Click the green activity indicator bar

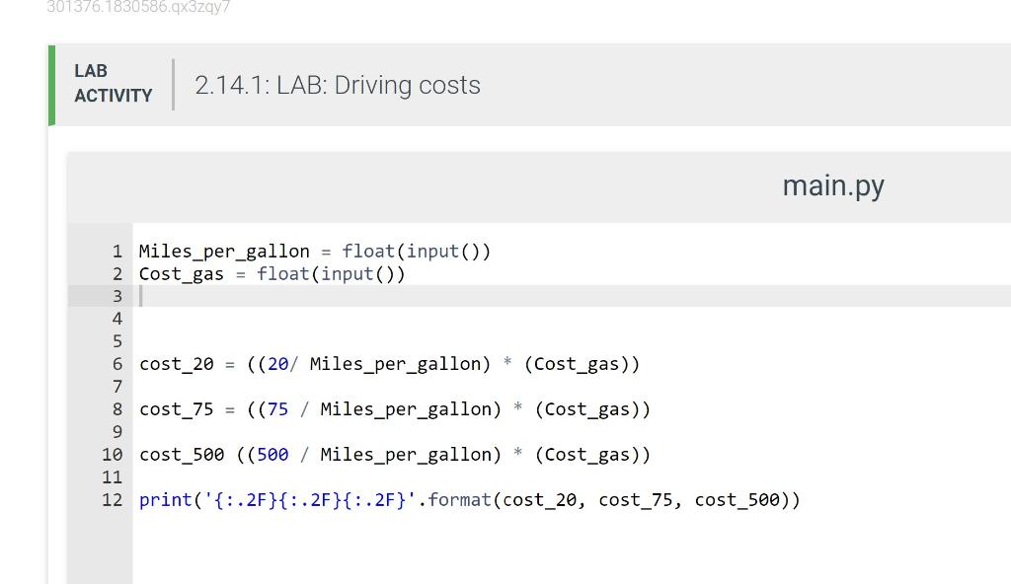point(51,85)
